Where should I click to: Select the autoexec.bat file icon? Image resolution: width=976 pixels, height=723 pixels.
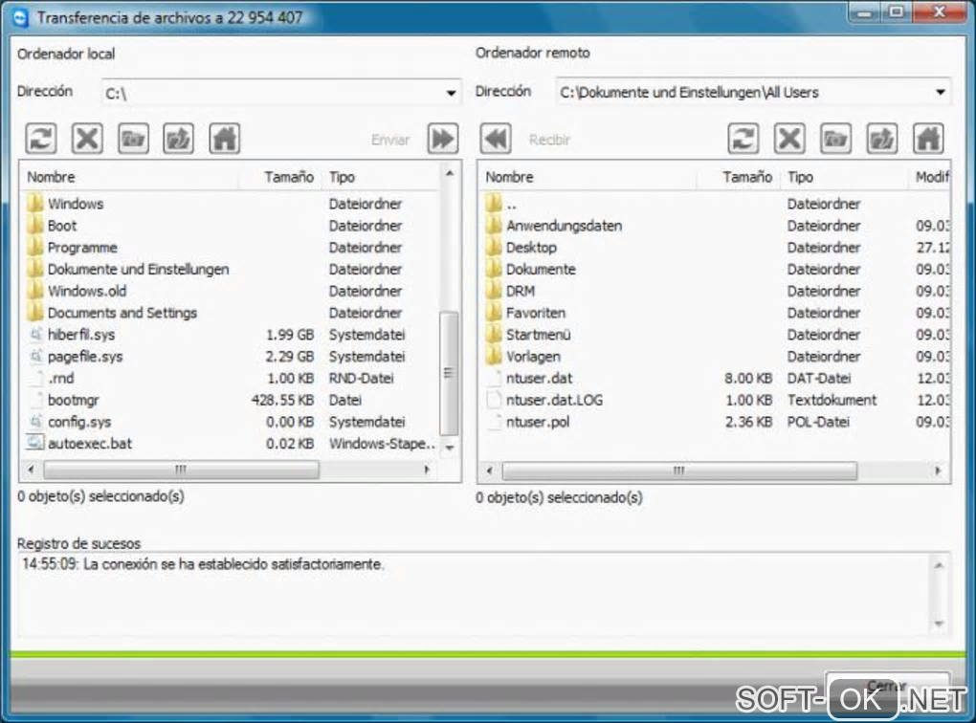coord(35,443)
